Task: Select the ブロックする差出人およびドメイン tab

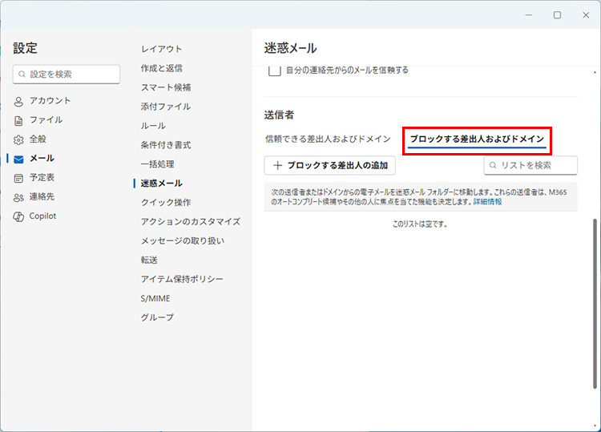Action: coord(477,139)
